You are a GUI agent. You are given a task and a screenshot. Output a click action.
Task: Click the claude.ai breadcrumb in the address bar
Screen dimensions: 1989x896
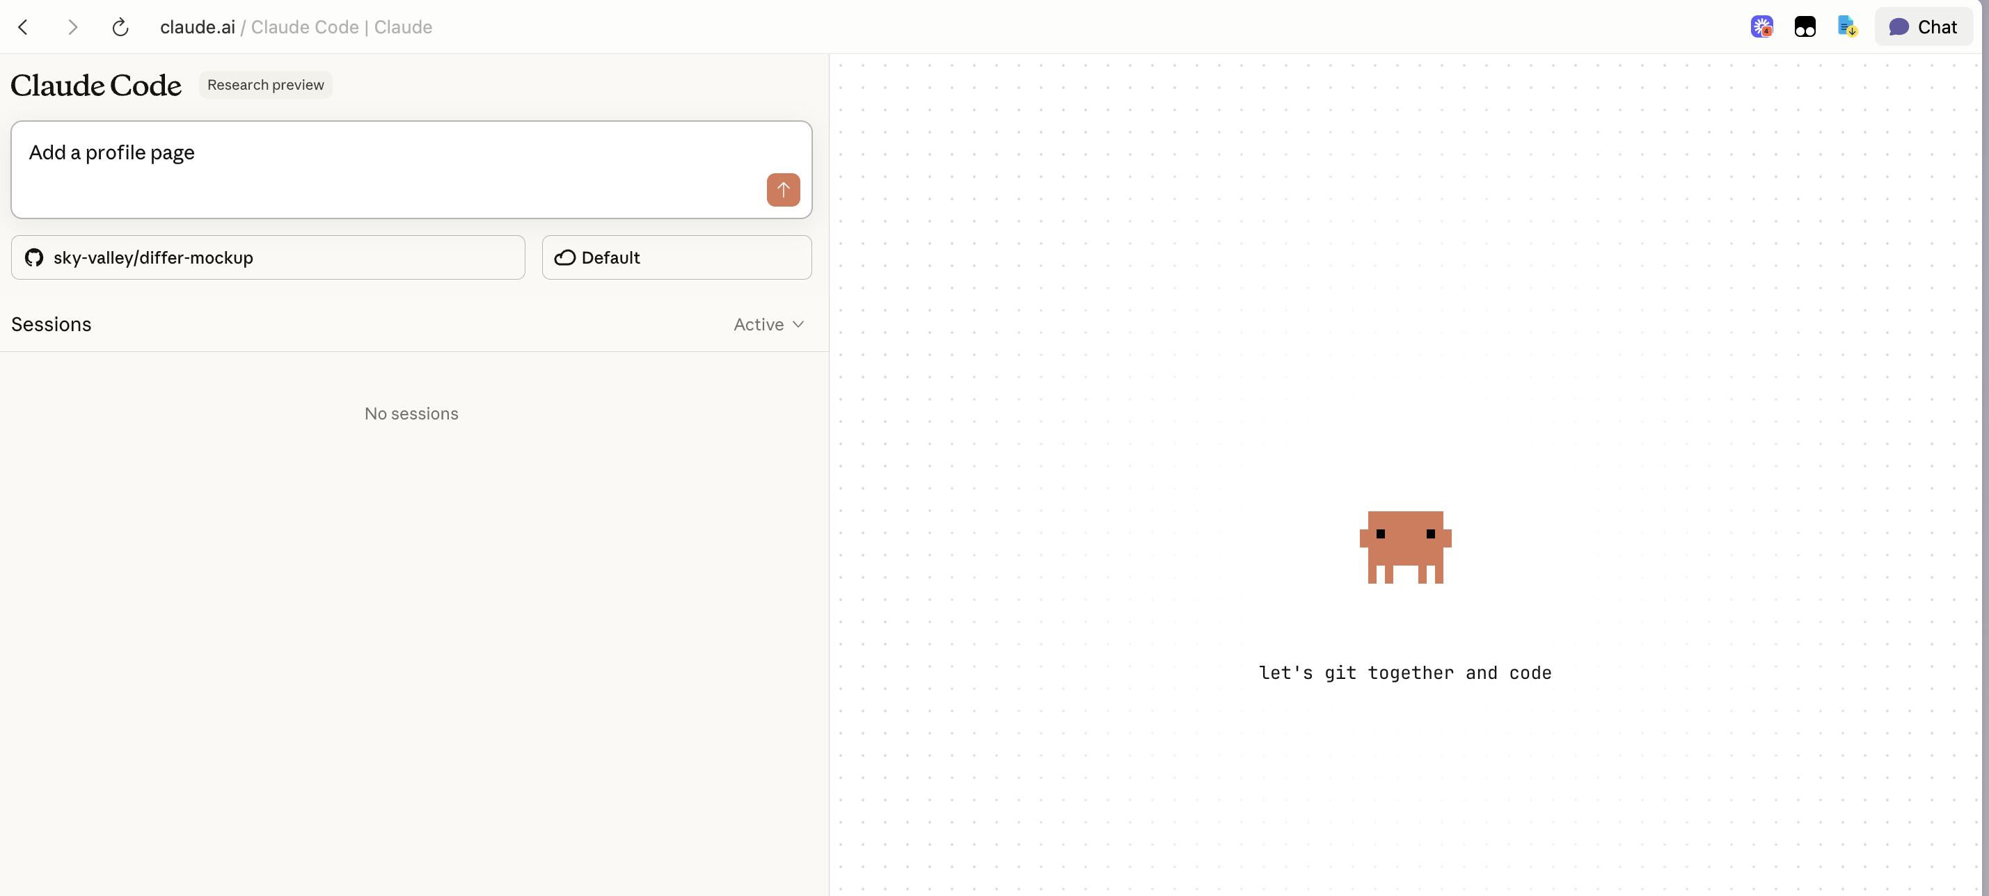pos(197,26)
